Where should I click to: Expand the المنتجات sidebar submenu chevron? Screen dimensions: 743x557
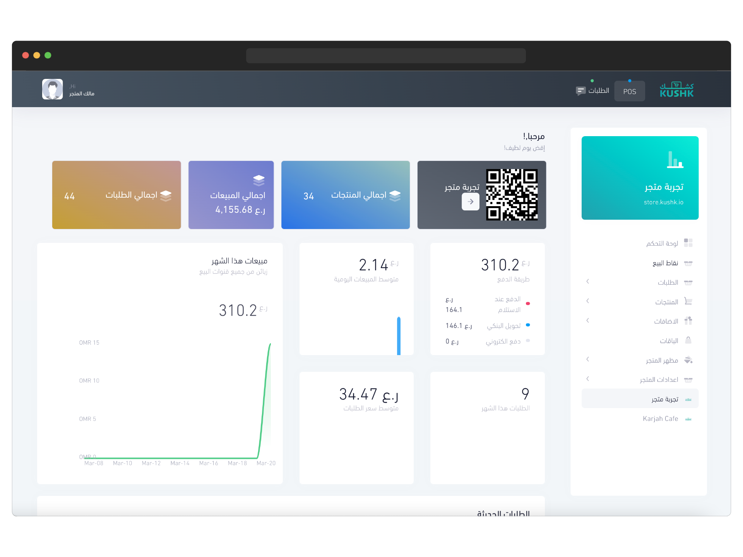coord(587,301)
